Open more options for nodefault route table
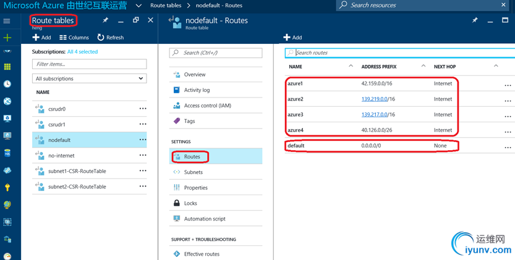Screen dimensions: 515x260 coord(143,140)
